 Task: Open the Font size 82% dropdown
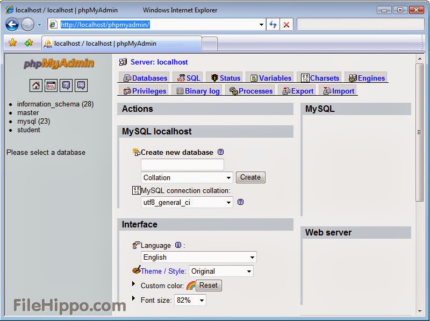tap(190, 300)
